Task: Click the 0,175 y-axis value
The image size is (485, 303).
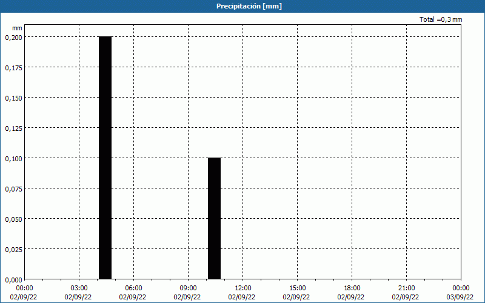Action: [13, 68]
